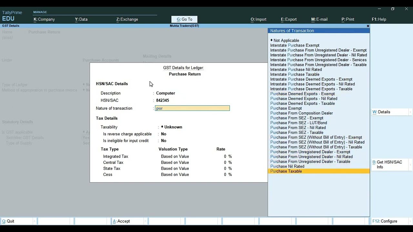Image resolution: width=413 pixels, height=232 pixels.
Task: Select Intrastate Purchase Deemed Exports - Taxable
Action: 319,89
